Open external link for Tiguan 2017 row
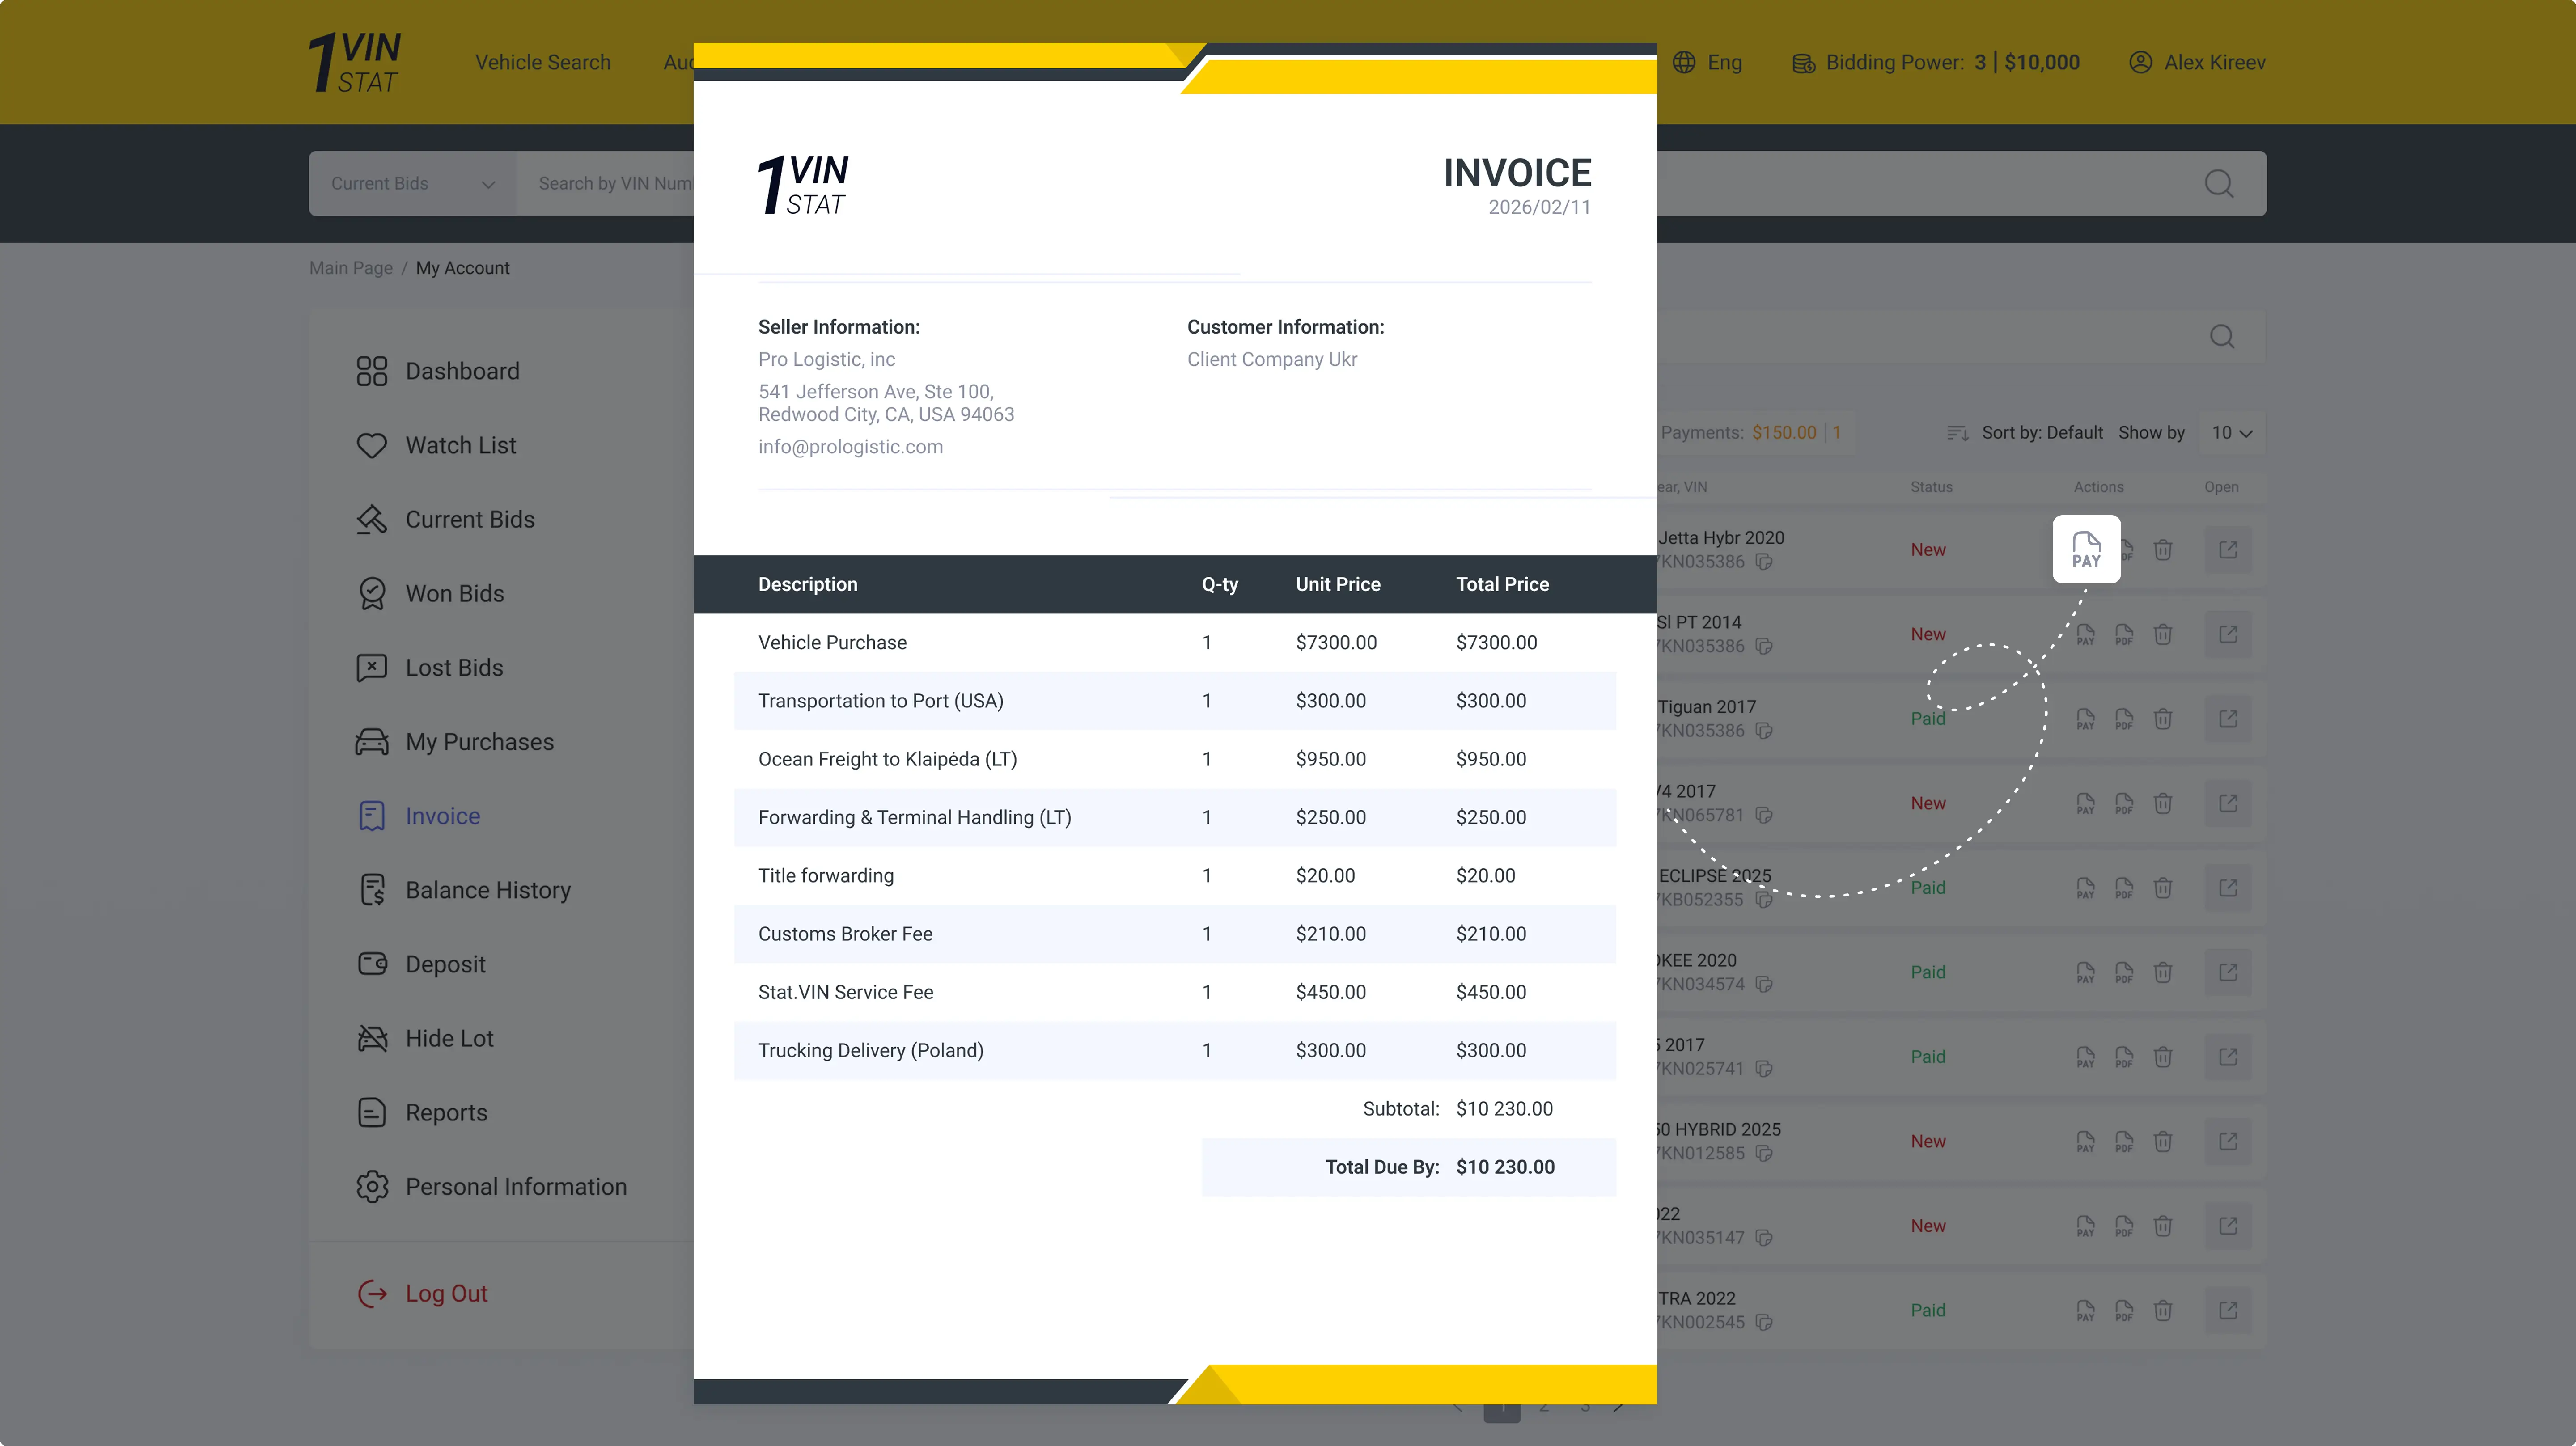This screenshot has width=2576, height=1446. click(x=2227, y=718)
